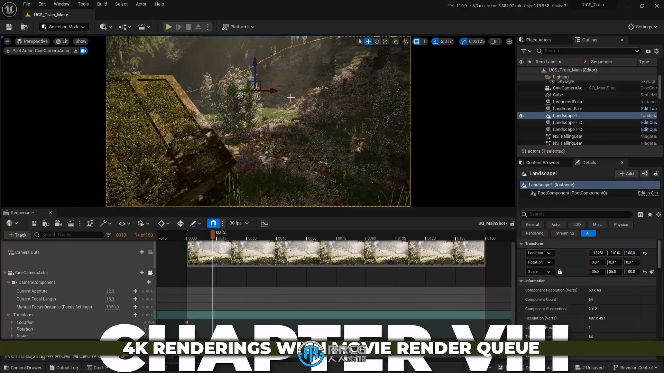Open the Content Drawer
This screenshot has width=664, height=373.
tap(22, 367)
